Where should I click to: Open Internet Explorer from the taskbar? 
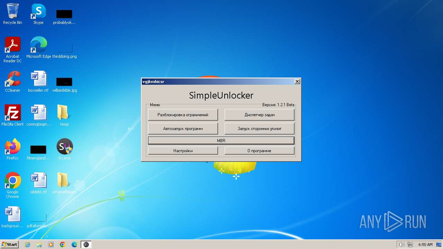(27, 245)
